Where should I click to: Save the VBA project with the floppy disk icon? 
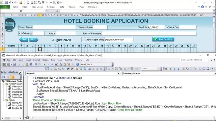[x=14, y=64]
